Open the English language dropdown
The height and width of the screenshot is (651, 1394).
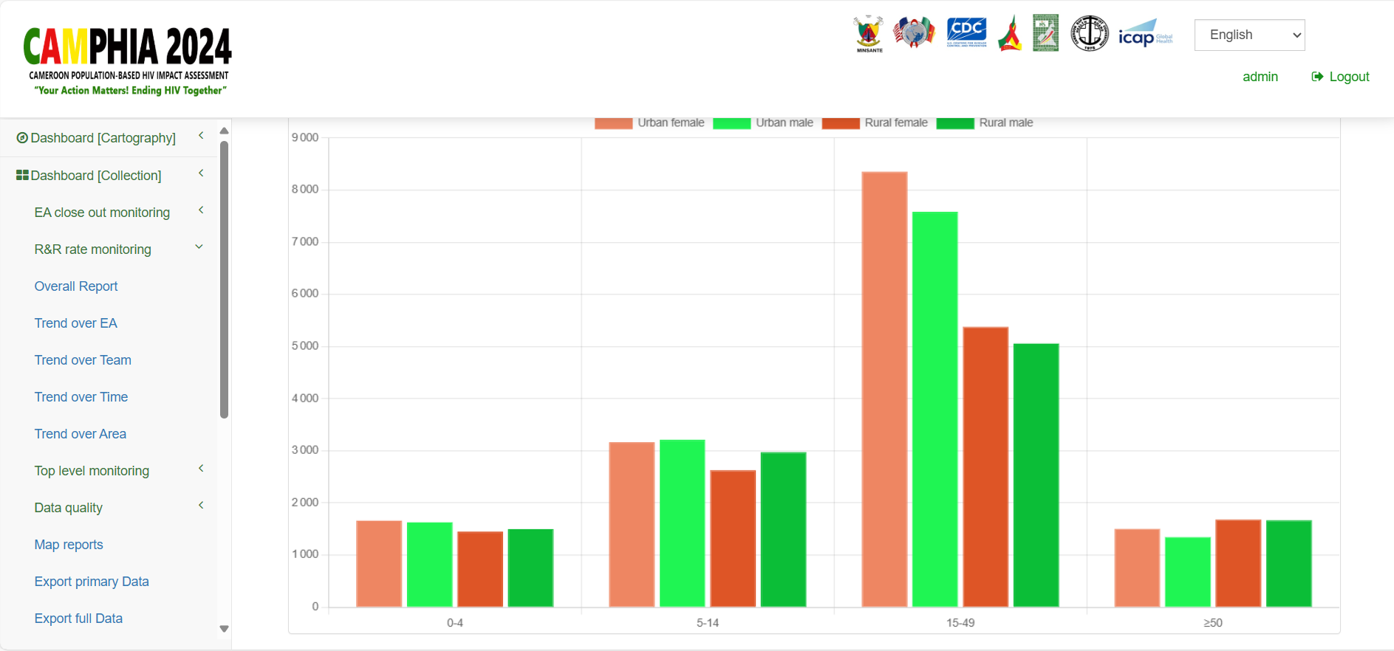[1249, 35]
